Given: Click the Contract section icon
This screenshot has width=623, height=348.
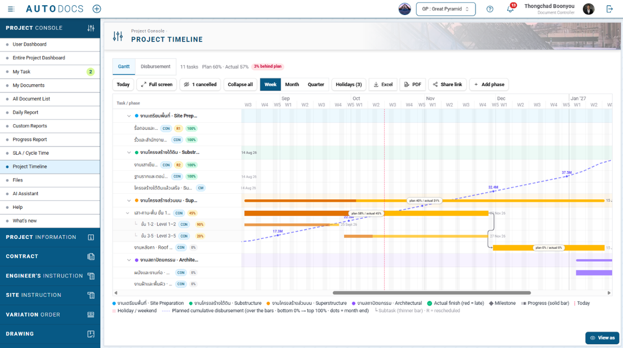Looking at the screenshot, I should pos(91,257).
